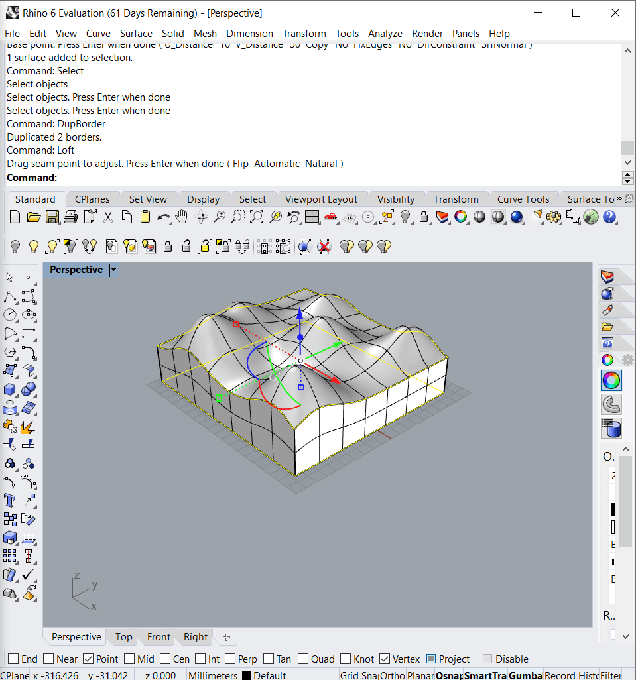This screenshot has width=636, height=680.
Task: Open the Perspective viewport dropdown arrow
Action: (113, 270)
